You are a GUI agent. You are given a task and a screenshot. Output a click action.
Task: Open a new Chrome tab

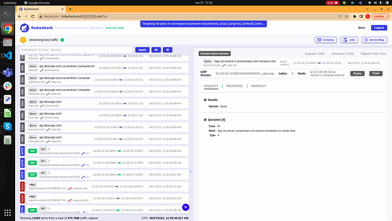(x=70, y=9)
